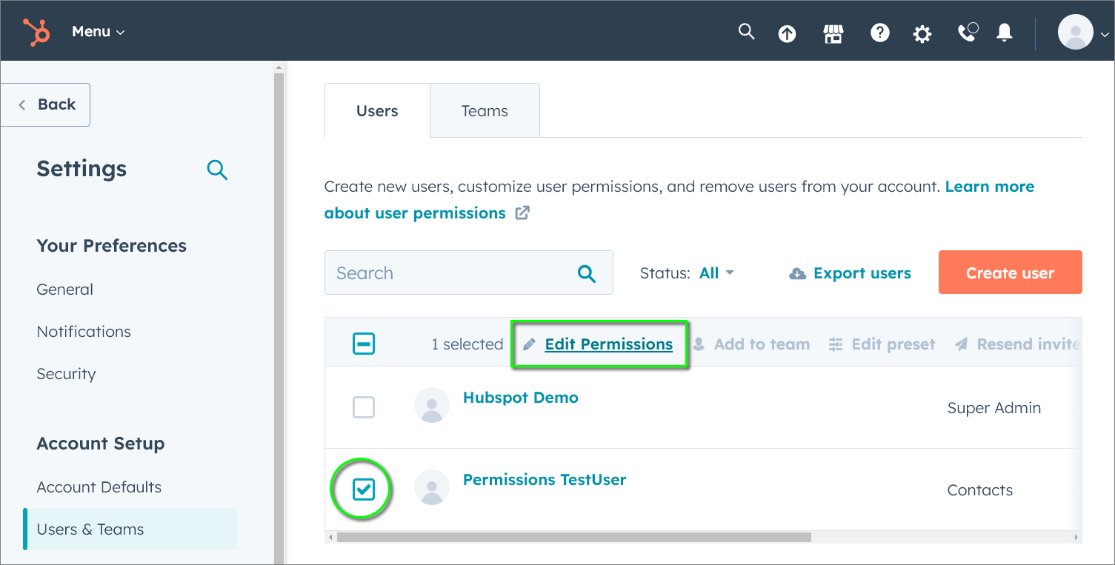Click the Edit Permissions link
Screen dimensions: 1115x565
click(608, 344)
